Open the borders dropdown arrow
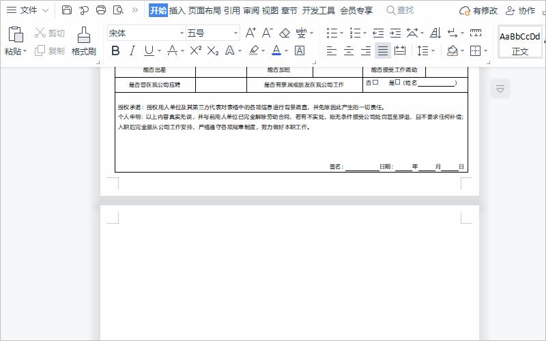 (485, 50)
